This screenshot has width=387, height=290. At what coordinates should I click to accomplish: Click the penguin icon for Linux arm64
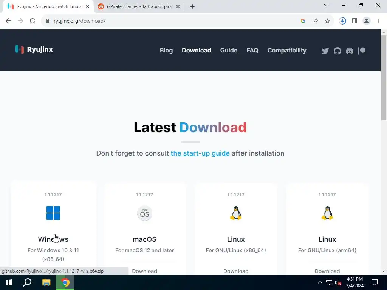pos(327,213)
